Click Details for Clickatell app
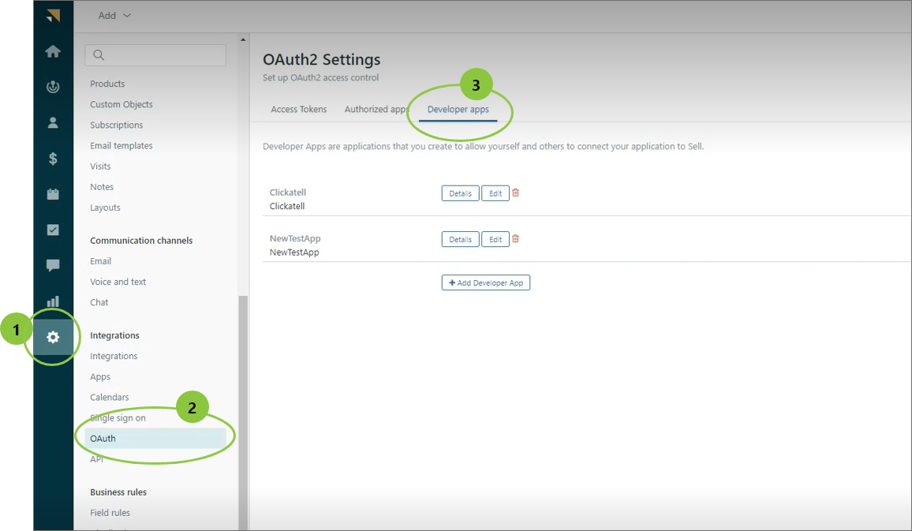This screenshot has height=531, width=912. point(460,193)
